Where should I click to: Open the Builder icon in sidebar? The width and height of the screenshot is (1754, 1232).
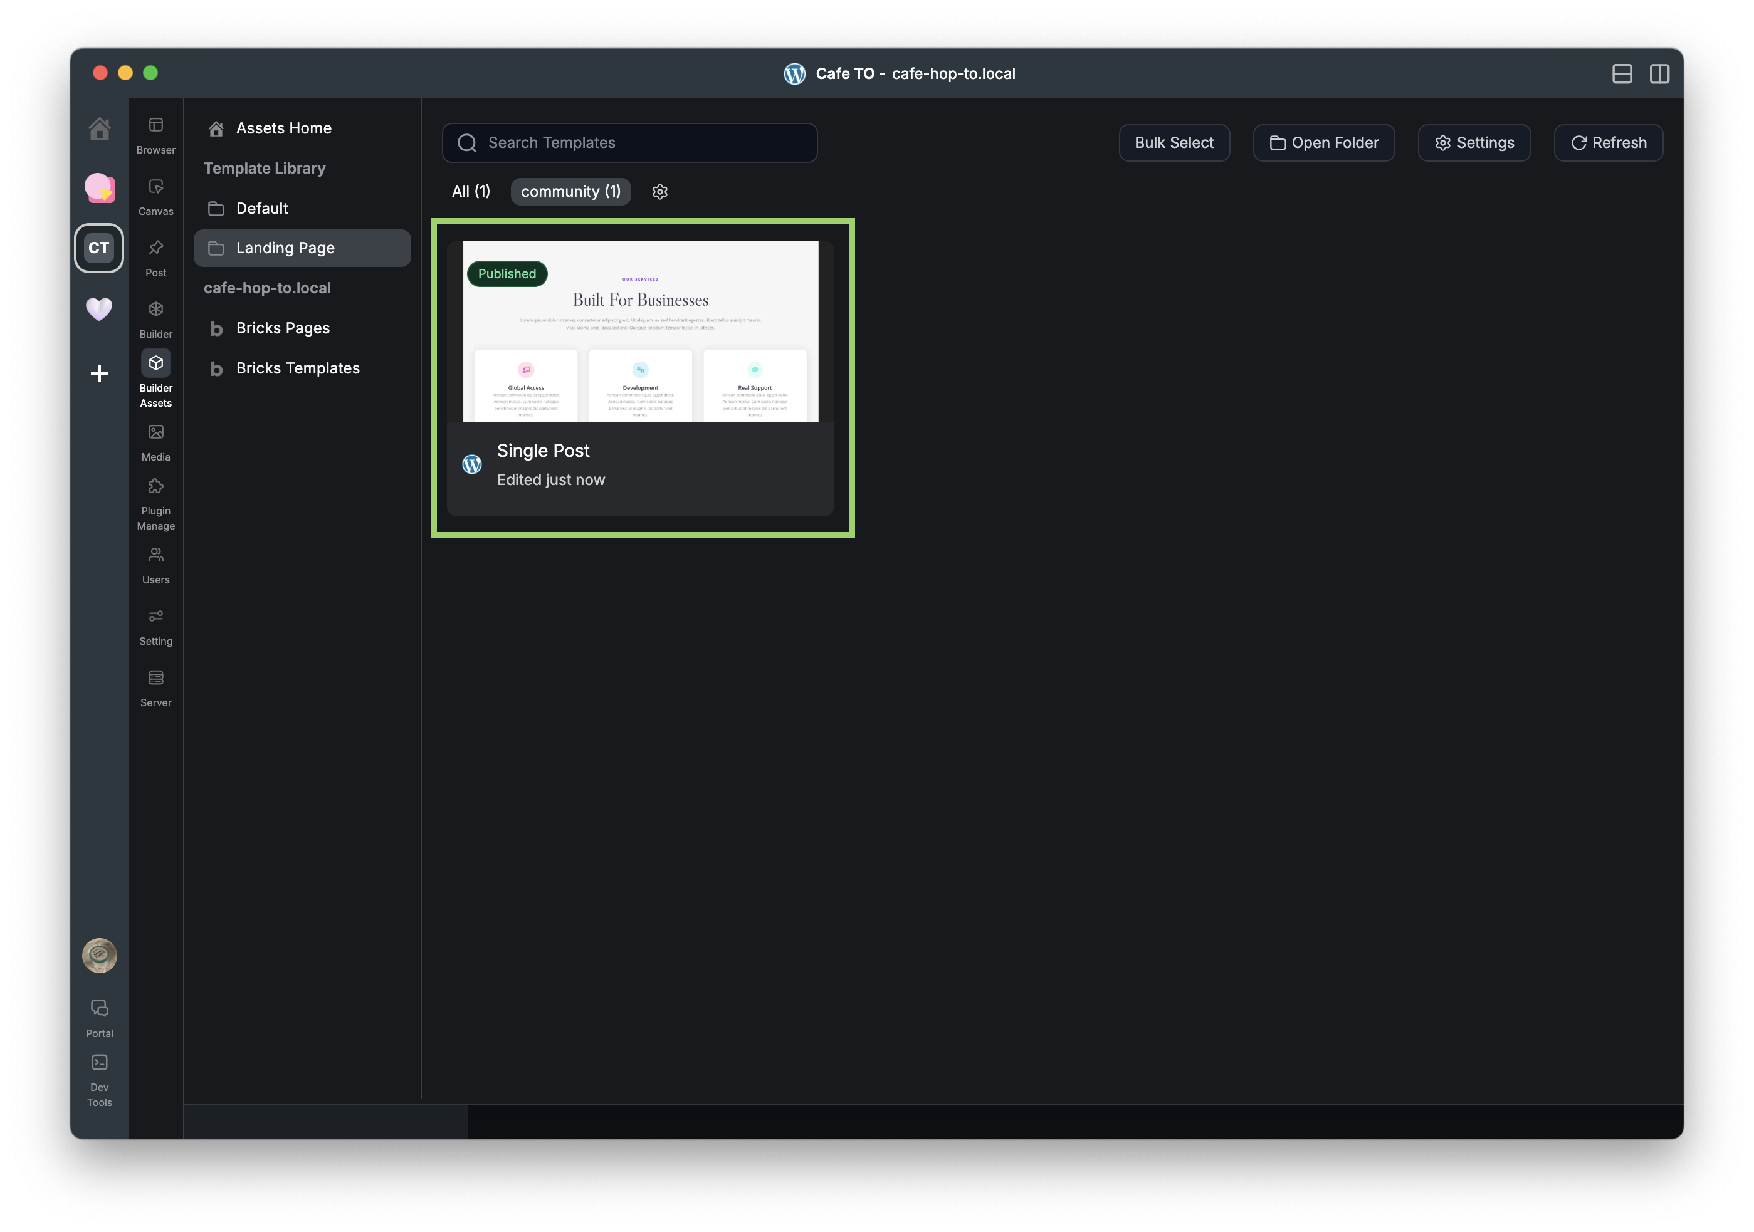156,310
